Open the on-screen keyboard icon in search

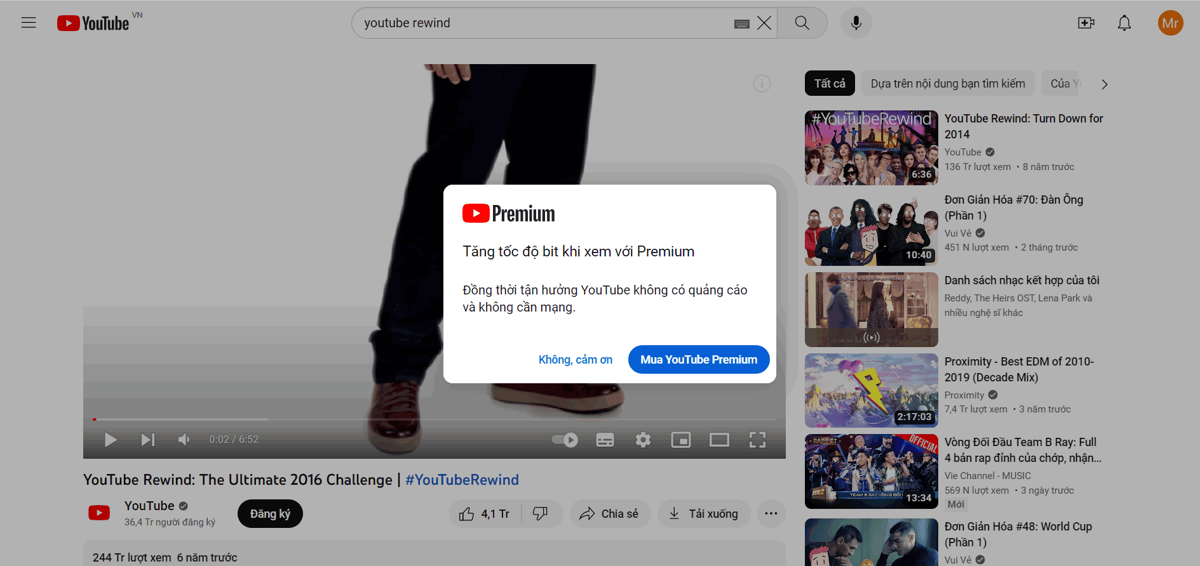tap(741, 23)
